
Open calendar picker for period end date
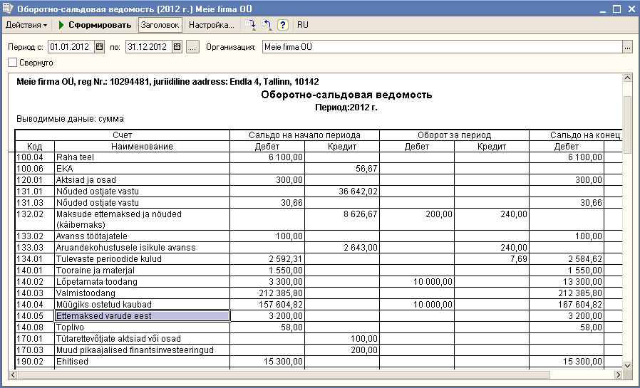(x=177, y=48)
